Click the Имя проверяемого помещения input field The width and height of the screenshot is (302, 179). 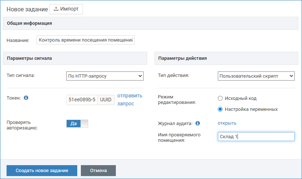tap(256, 137)
